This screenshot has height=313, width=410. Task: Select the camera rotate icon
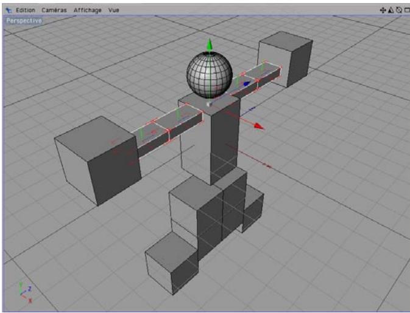(x=399, y=10)
